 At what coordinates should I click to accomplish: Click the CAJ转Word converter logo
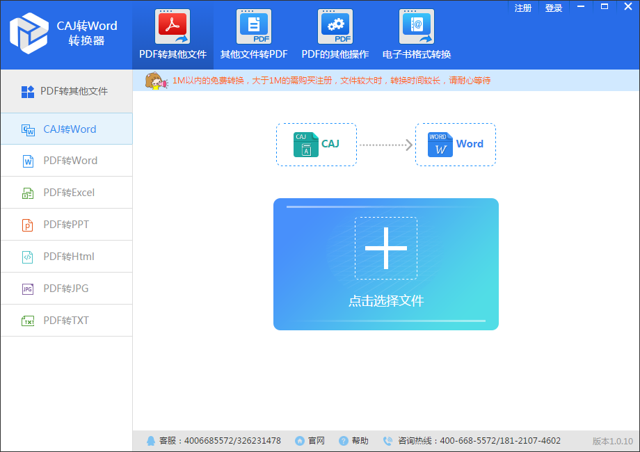tap(28, 33)
